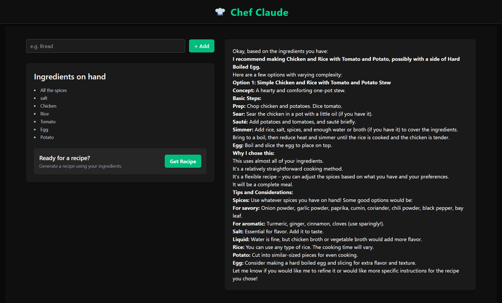Click the "Potato" ingredient entry
This screenshot has height=303, width=502.
click(x=47, y=138)
